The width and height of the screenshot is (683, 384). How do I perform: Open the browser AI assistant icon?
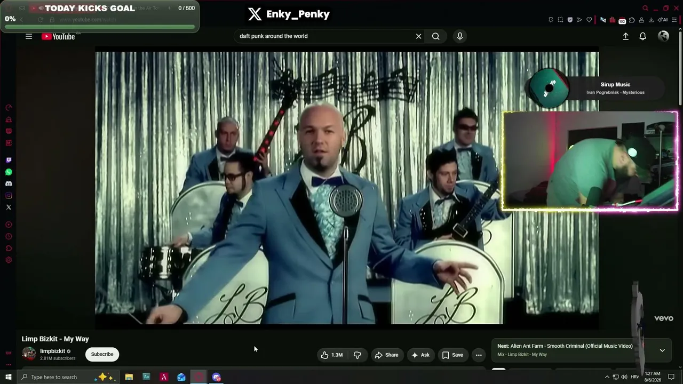663,20
